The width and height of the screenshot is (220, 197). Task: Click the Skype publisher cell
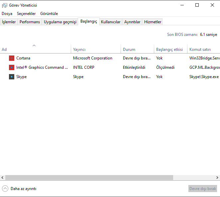click(x=78, y=77)
